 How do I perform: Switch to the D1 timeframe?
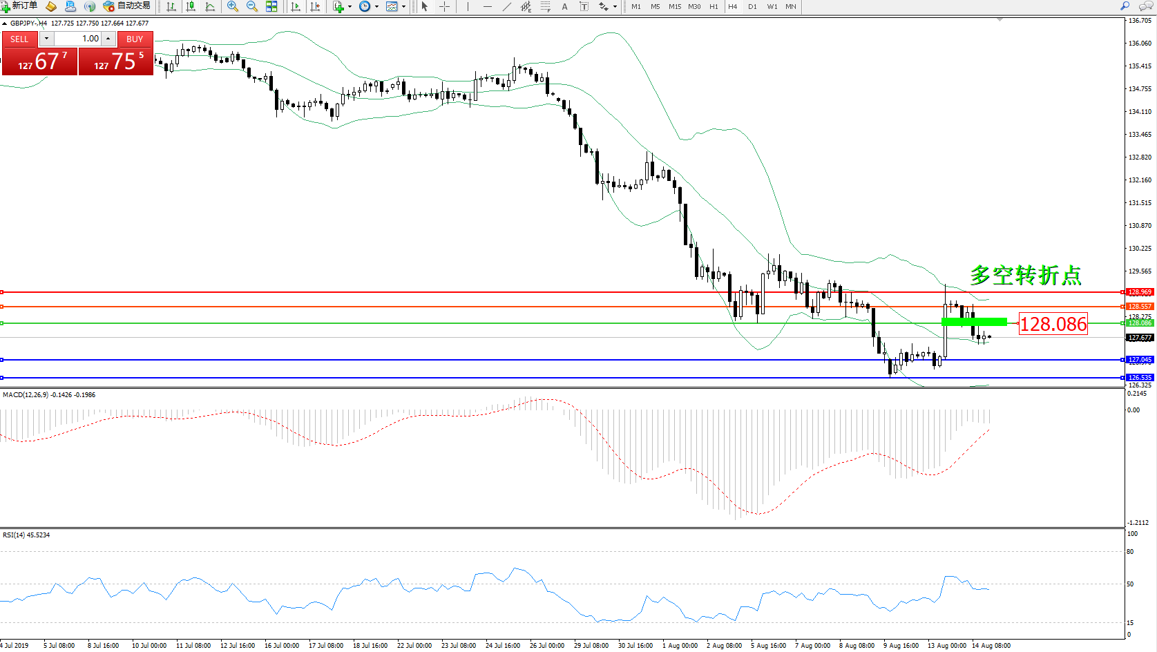752,6
